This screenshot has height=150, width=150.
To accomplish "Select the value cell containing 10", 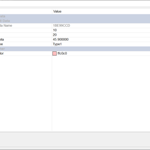I will pos(101,30).
